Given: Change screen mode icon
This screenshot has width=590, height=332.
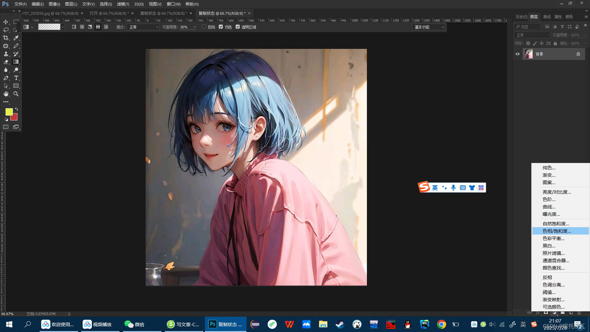Looking at the screenshot, I should click(x=16, y=127).
